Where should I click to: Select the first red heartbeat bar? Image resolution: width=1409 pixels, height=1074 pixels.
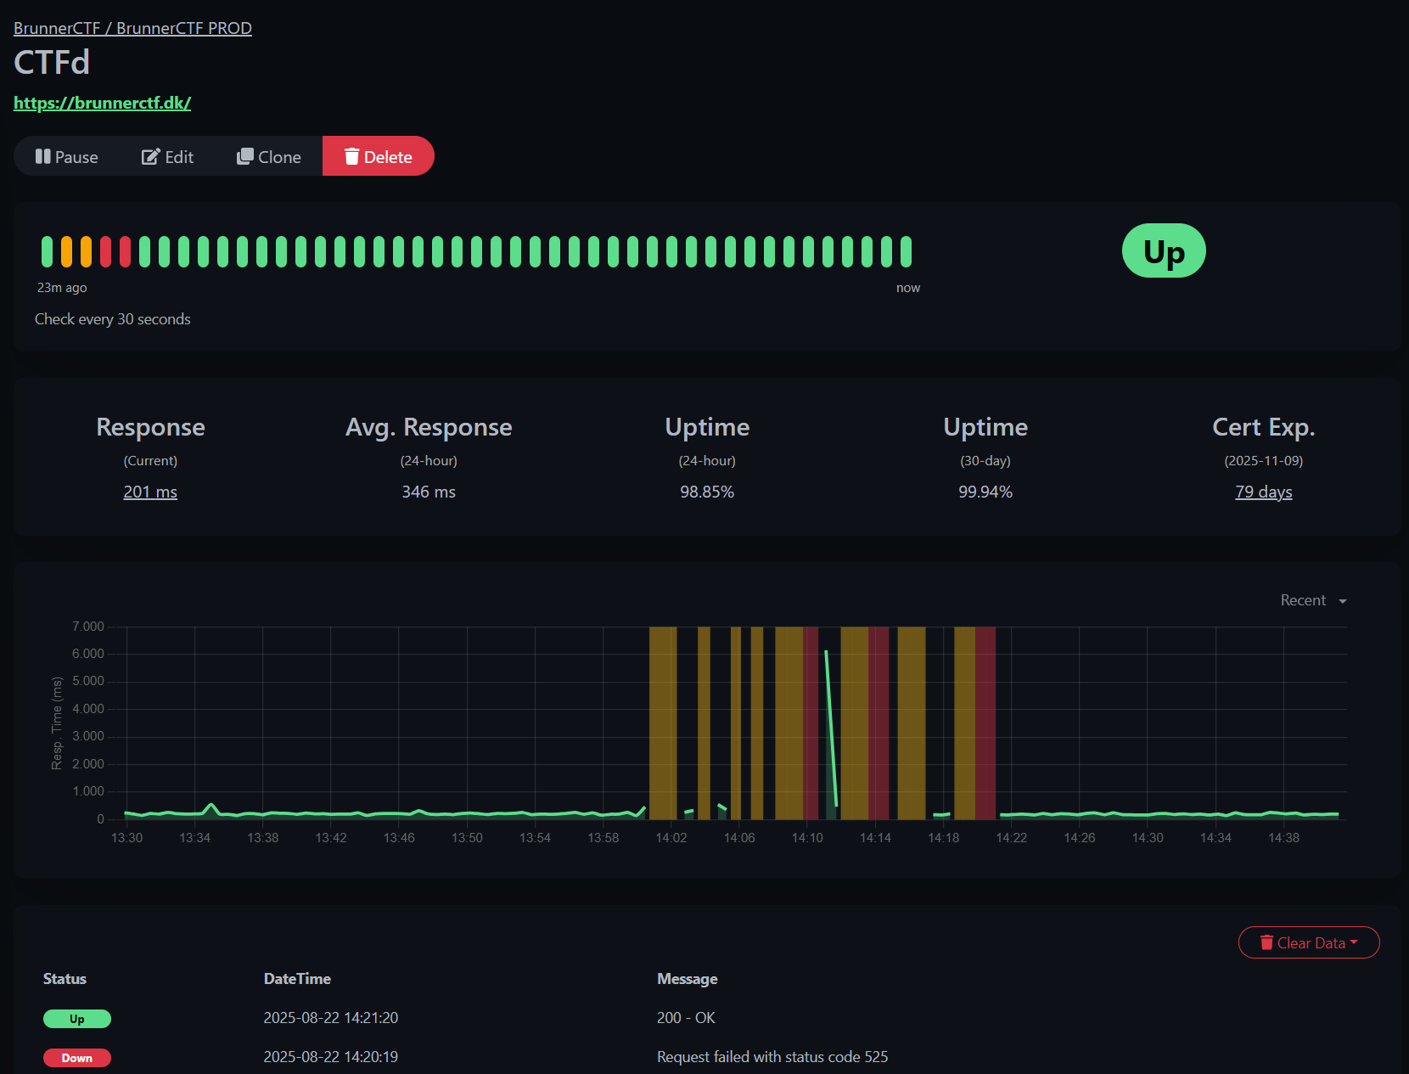(x=105, y=252)
